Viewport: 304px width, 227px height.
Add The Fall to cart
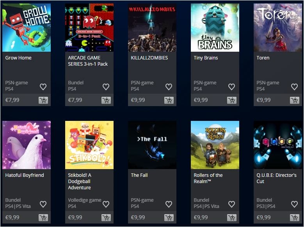[169, 218]
